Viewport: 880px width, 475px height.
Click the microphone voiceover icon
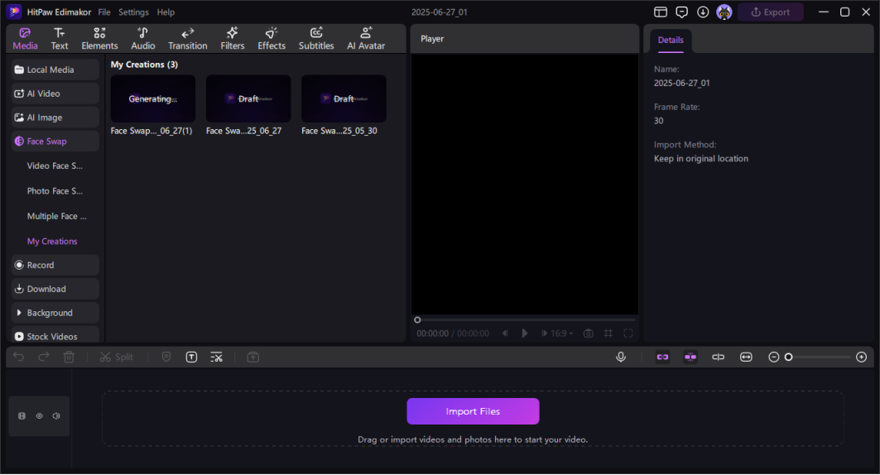pos(621,357)
